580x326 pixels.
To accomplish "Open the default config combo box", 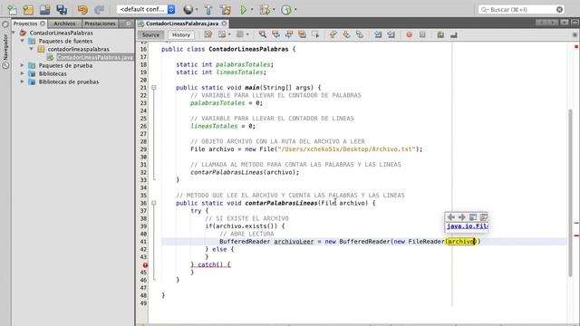I will pyautogui.click(x=146, y=9).
